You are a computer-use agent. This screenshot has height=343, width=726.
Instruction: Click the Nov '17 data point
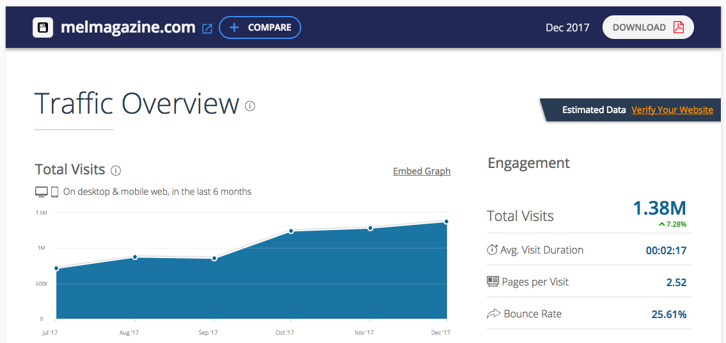tap(370, 229)
